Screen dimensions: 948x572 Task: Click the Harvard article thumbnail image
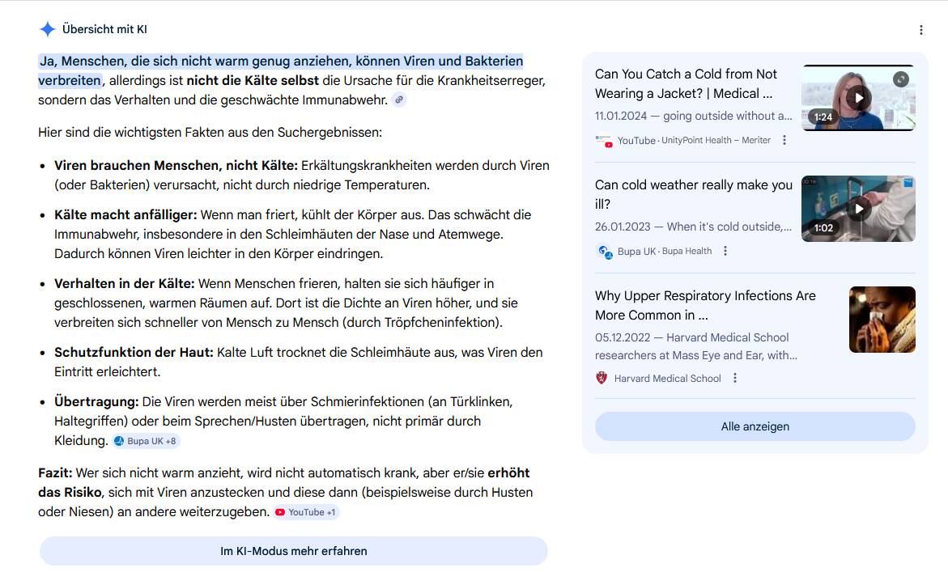tap(882, 320)
